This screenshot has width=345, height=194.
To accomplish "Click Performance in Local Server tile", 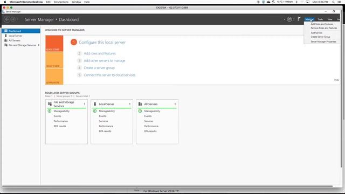I will [106, 126].
